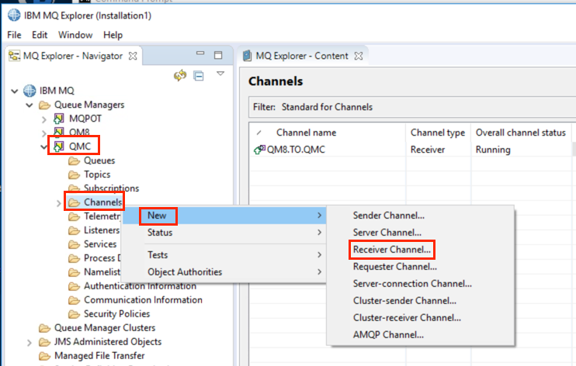Switch to MQ Explorer - Content tab
Screen dimensions: 576x366
pyautogui.click(x=302, y=56)
